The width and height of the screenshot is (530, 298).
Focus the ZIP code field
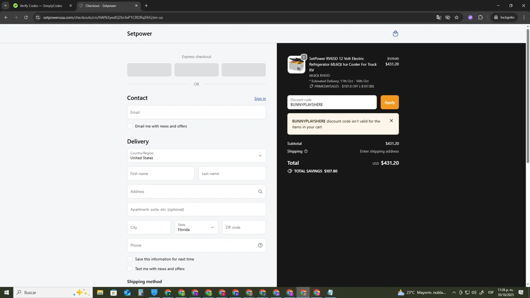coord(244,227)
